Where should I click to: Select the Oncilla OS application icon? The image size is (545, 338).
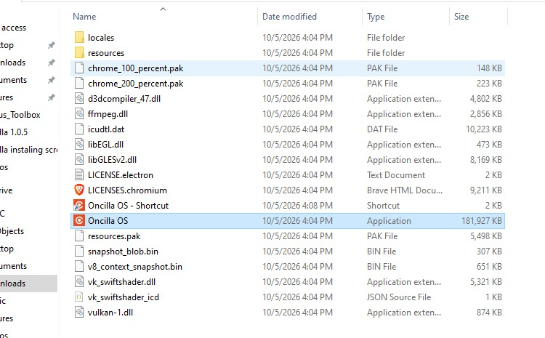point(79,221)
